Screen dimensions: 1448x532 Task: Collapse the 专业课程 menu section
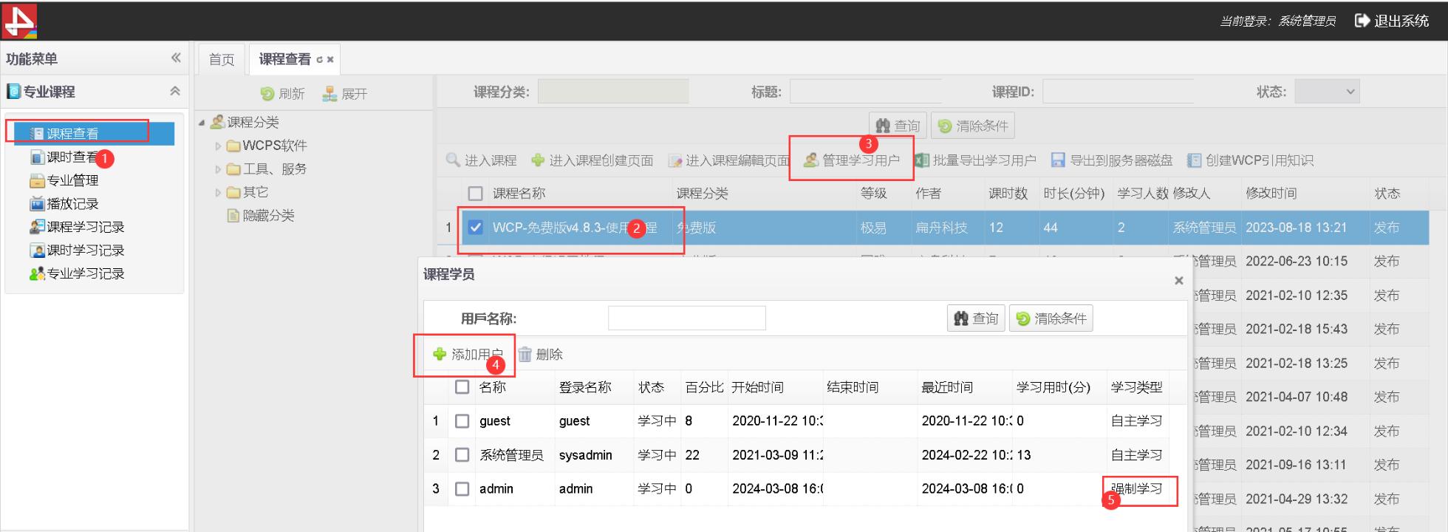tap(175, 91)
